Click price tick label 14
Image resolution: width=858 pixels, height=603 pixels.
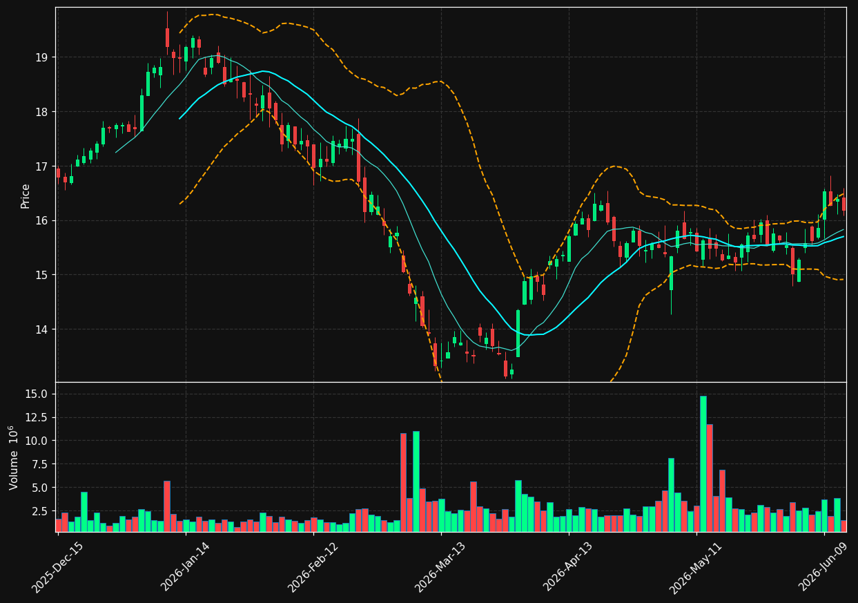tap(42, 329)
